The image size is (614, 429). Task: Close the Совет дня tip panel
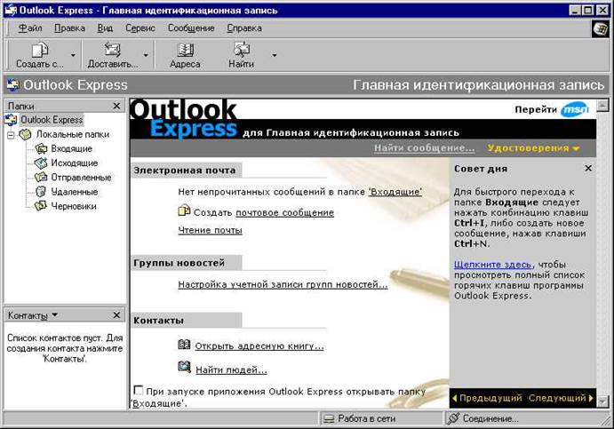(x=588, y=168)
